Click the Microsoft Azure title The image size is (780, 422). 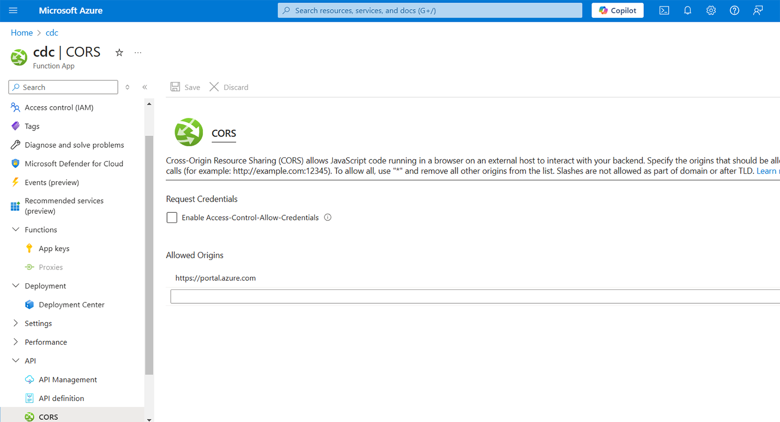(71, 10)
